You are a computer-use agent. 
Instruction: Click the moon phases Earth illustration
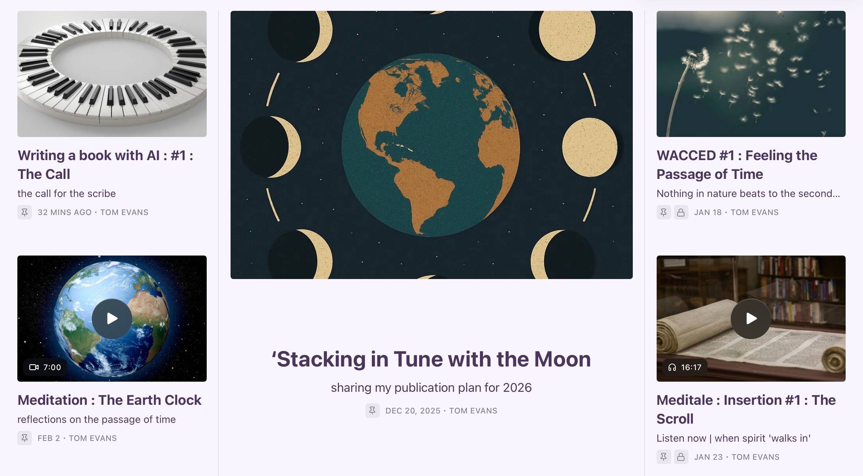431,145
